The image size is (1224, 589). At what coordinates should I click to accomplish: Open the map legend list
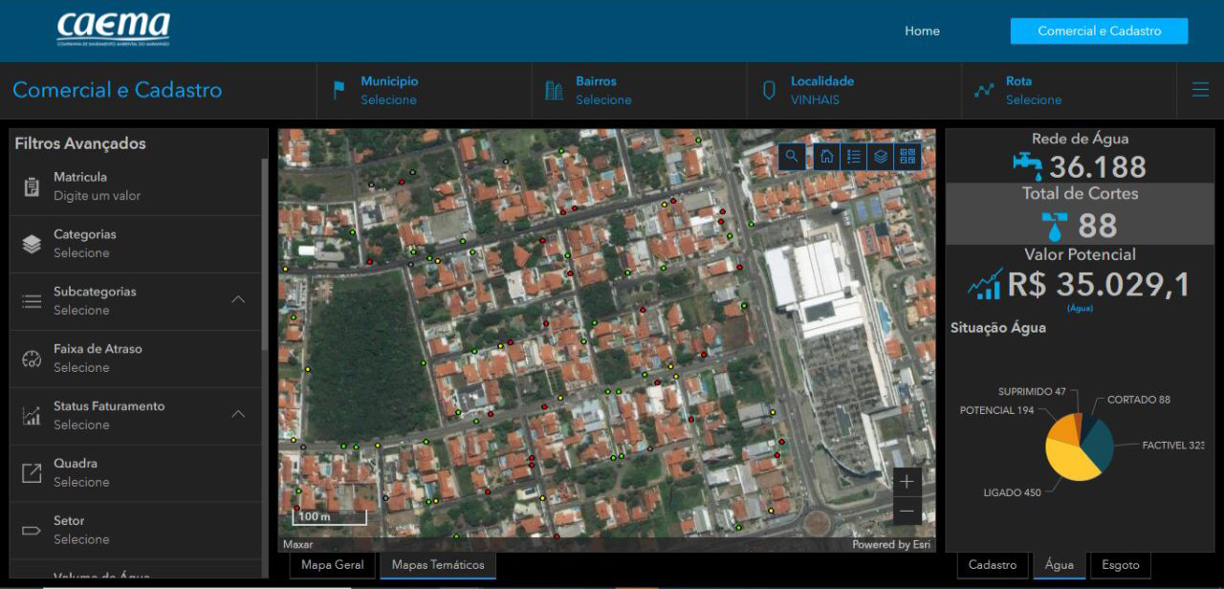click(x=854, y=156)
